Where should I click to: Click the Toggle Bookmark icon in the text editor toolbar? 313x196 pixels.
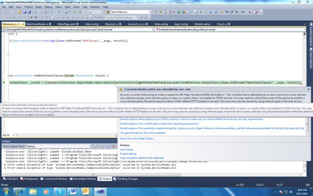(x=53, y=18)
